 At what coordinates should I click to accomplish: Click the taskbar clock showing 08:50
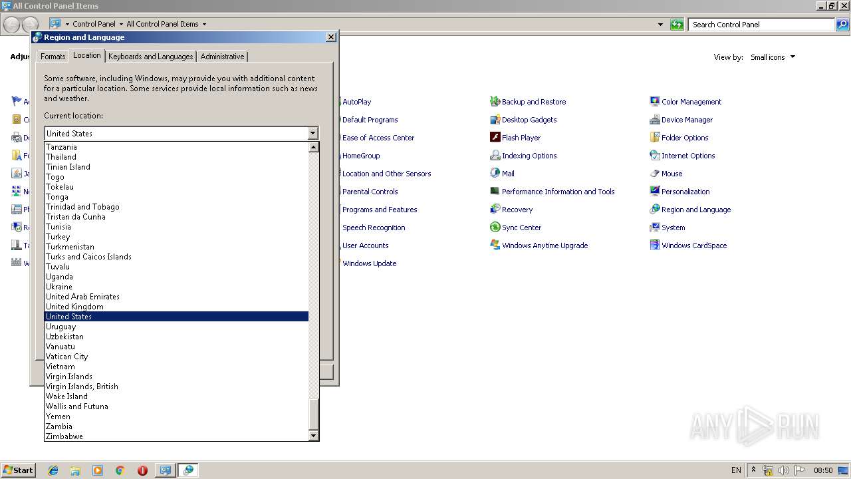[823, 470]
